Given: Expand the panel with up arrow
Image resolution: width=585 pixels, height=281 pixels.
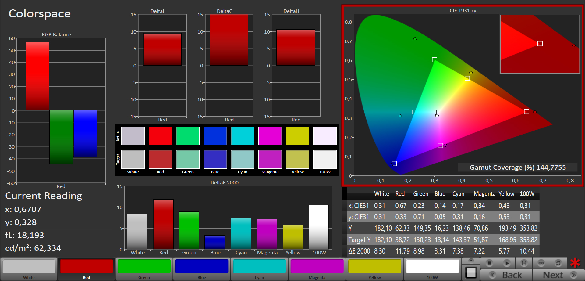Looking at the screenshot, I should pos(471,261).
